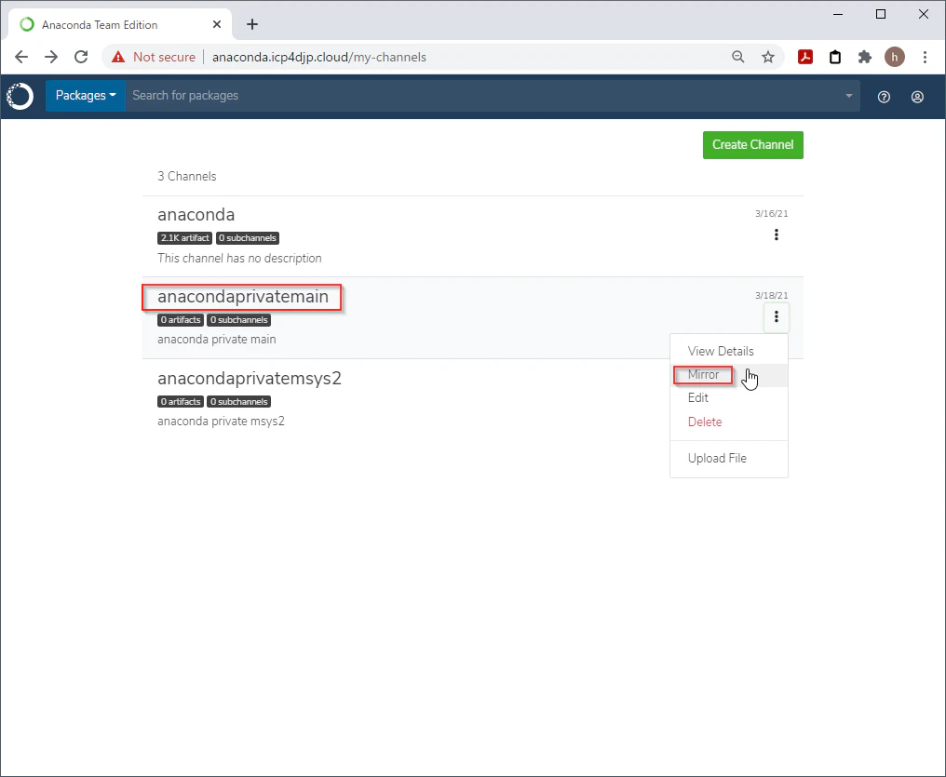
Task: Expand the Packages dropdown
Action: click(86, 95)
